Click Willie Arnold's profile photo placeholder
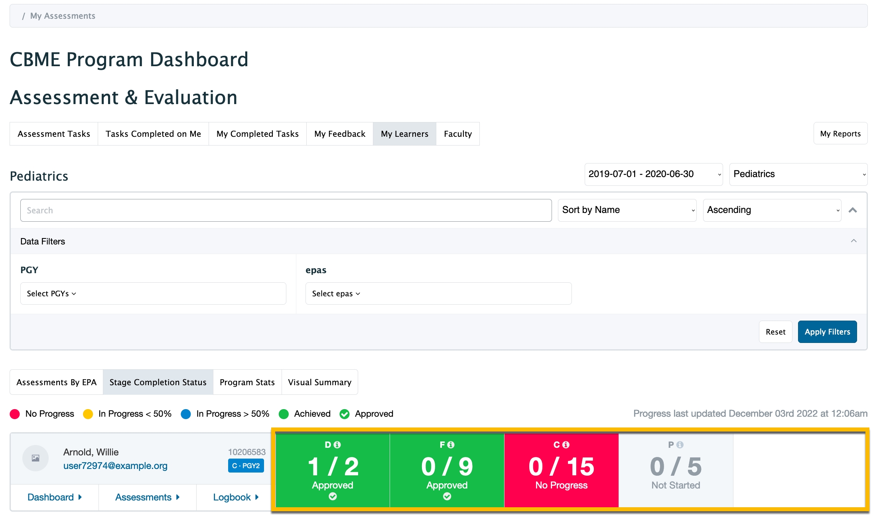The width and height of the screenshot is (879, 516). [x=35, y=458]
